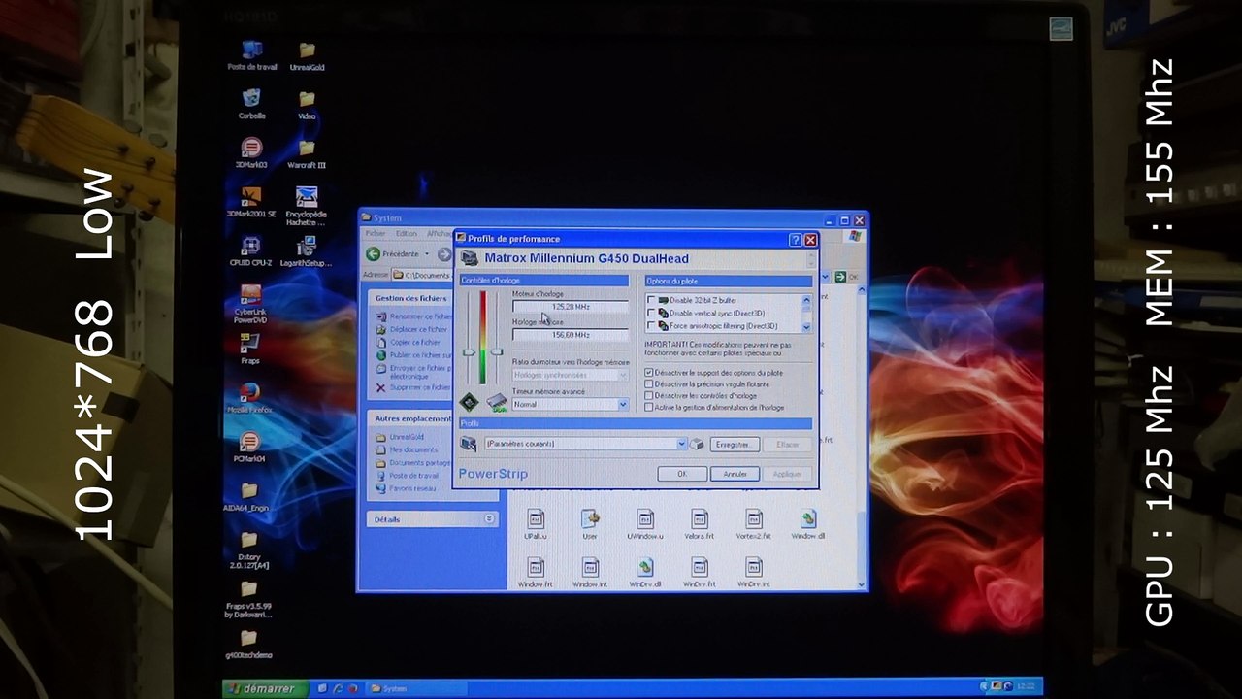Open the Video folder on desktop
Image resolution: width=1242 pixels, height=699 pixels.
click(x=307, y=104)
